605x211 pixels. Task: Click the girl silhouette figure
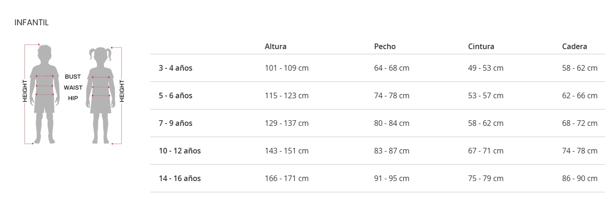[x=101, y=94]
